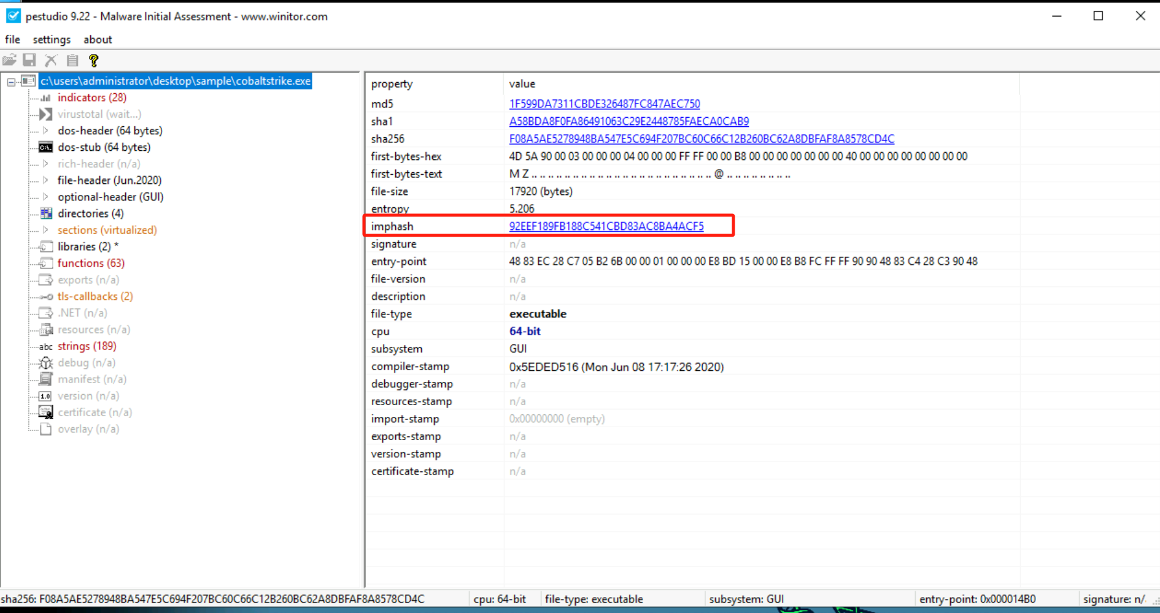Select the import-stamp value "0x00000000 (empty)"
Viewport: 1160px width, 613px height.
557,419
